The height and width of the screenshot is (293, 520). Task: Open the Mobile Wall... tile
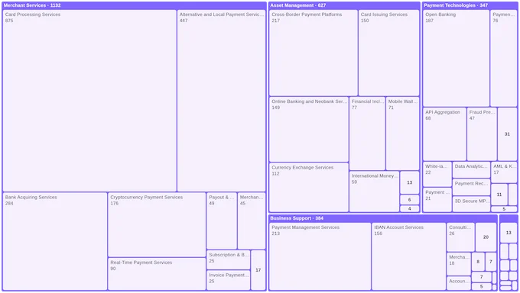tap(402, 134)
